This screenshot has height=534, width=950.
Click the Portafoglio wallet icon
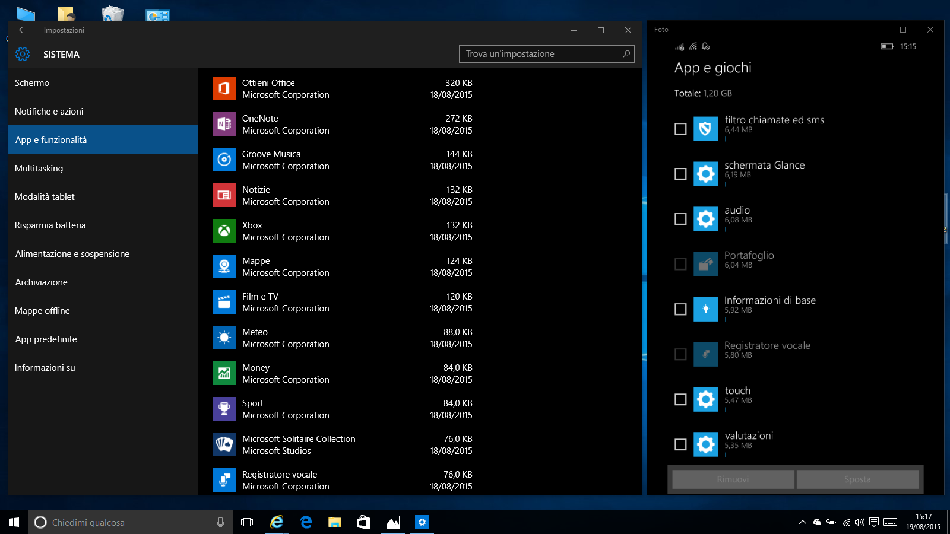pos(706,264)
